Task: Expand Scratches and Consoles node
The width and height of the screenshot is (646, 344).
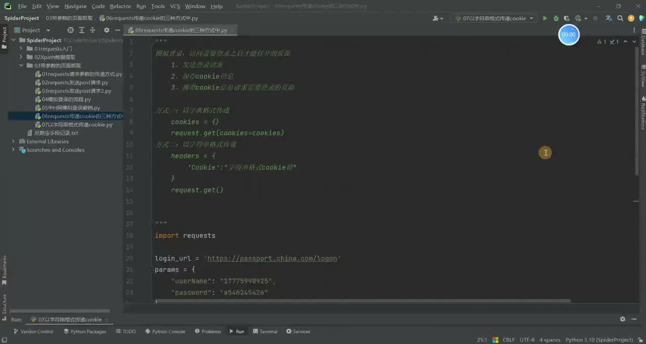Action: click(14, 150)
